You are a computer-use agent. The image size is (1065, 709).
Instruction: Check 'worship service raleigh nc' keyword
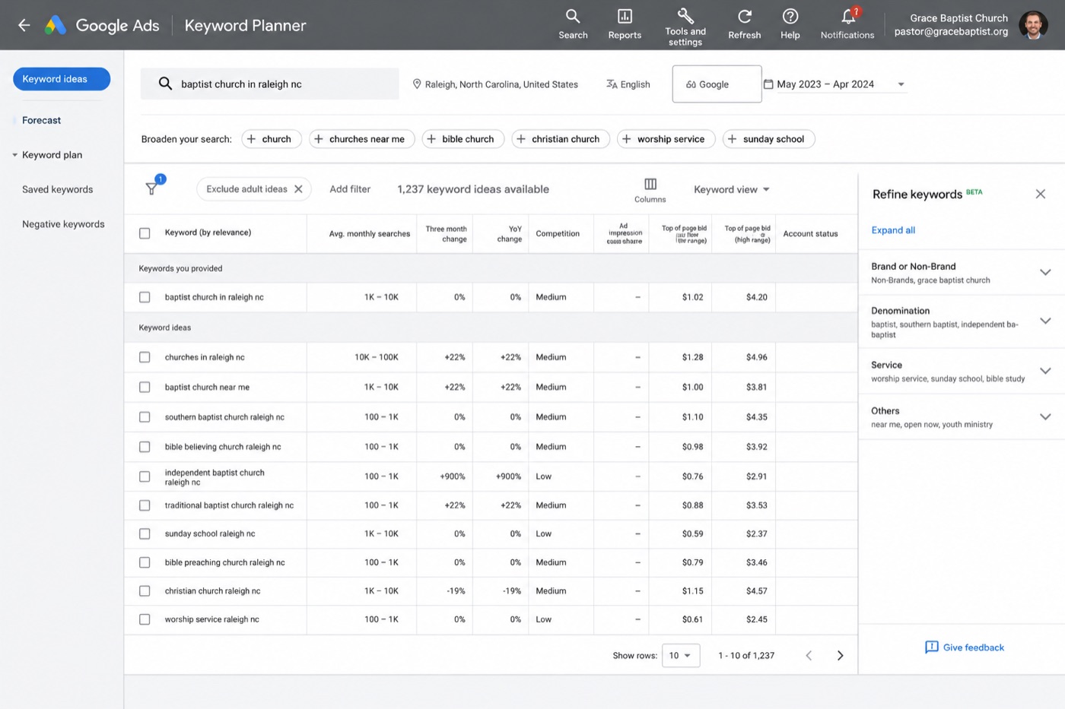[145, 619]
